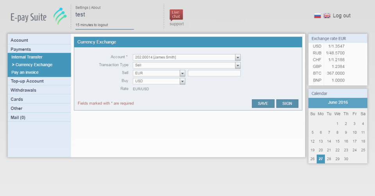Click the Sell amount input field
This screenshot has width=375, height=196.
(214, 73)
